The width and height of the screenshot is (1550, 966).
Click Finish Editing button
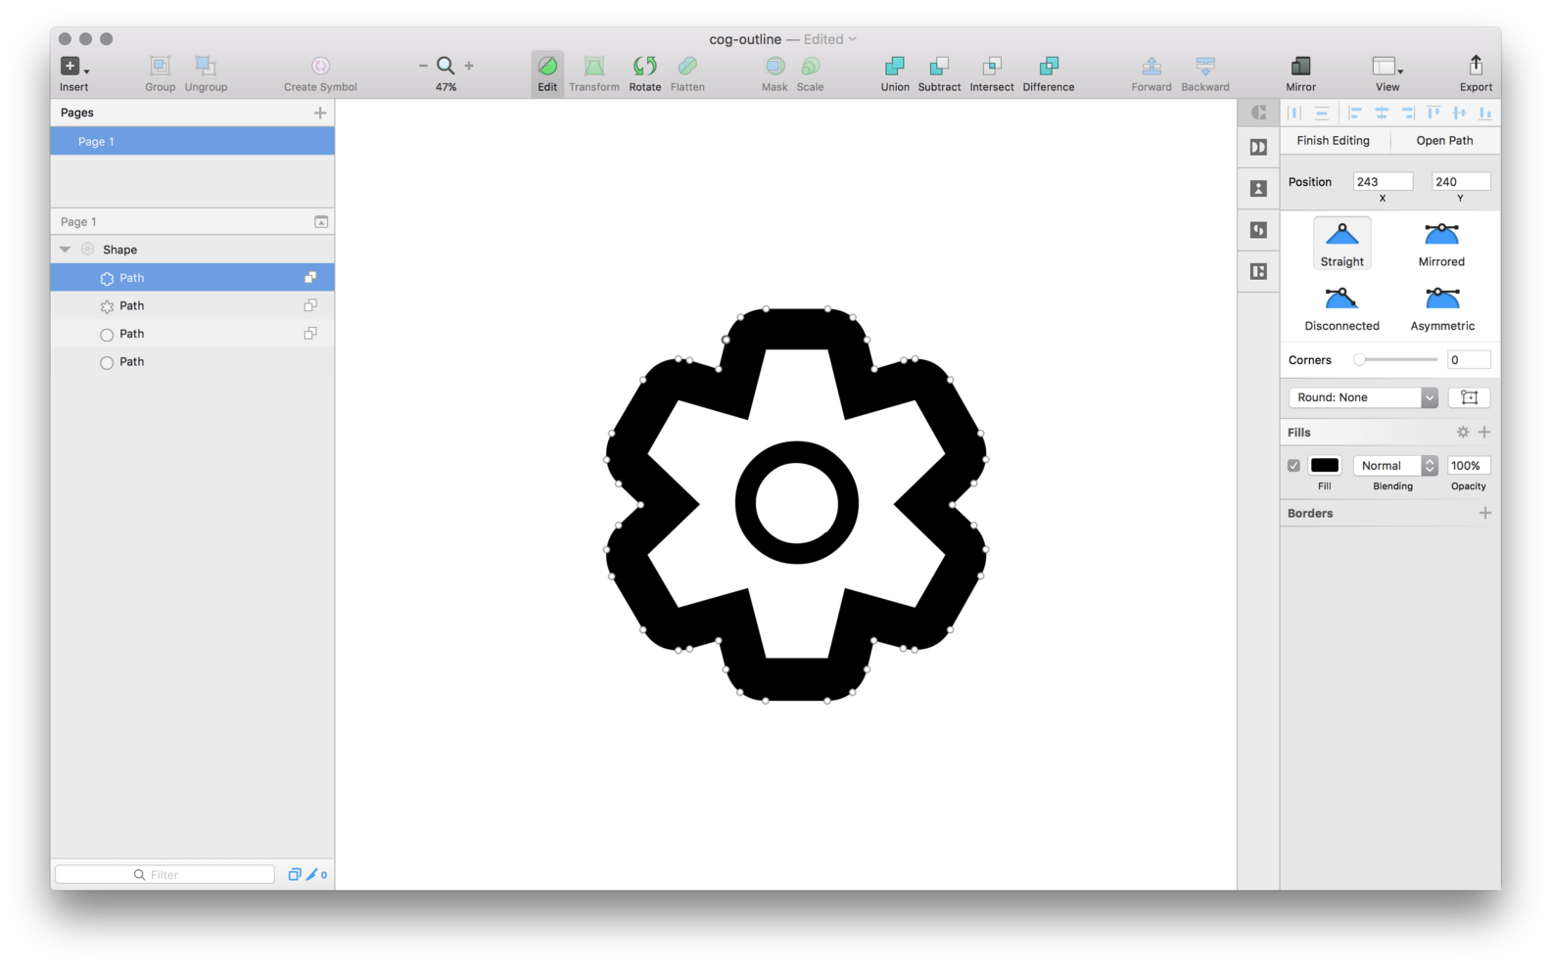click(x=1334, y=140)
